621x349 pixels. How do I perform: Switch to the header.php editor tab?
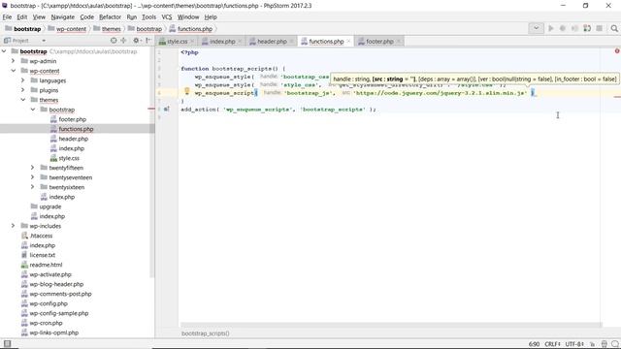click(x=272, y=41)
